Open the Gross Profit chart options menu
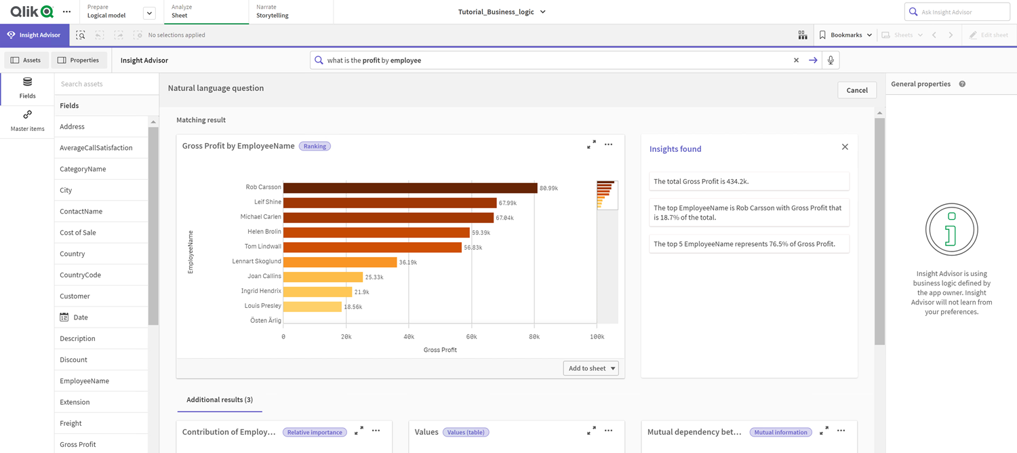1017x453 pixels. [608, 144]
